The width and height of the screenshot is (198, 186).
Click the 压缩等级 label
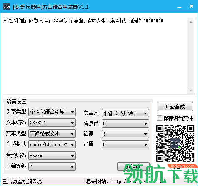tap(16, 166)
